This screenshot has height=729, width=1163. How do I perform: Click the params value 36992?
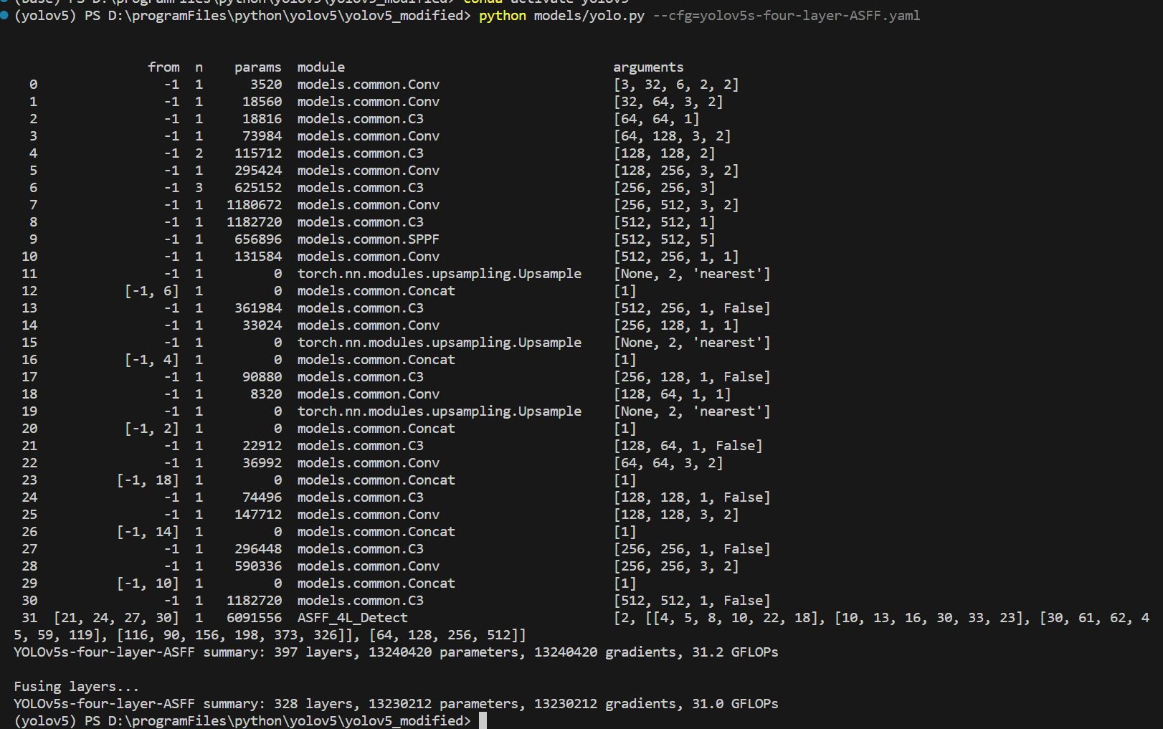(x=262, y=462)
